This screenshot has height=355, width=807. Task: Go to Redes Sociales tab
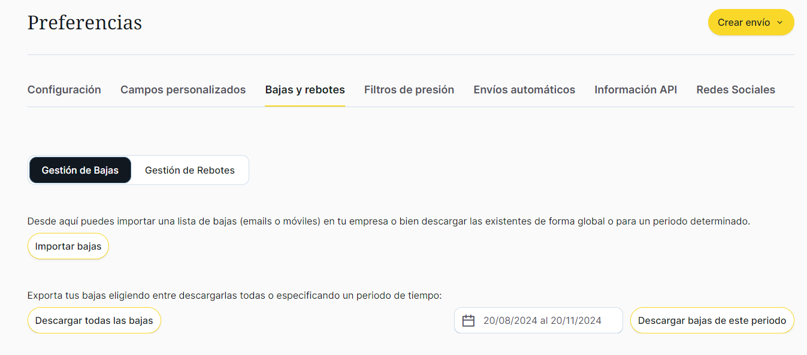(x=736, y=90)
